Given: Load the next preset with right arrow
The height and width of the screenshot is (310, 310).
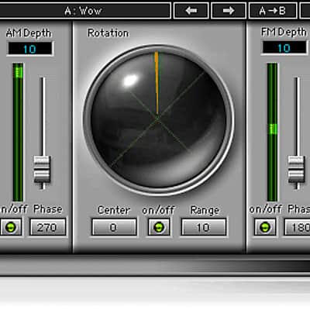Looking at the screenshot, I should [229, 11].
